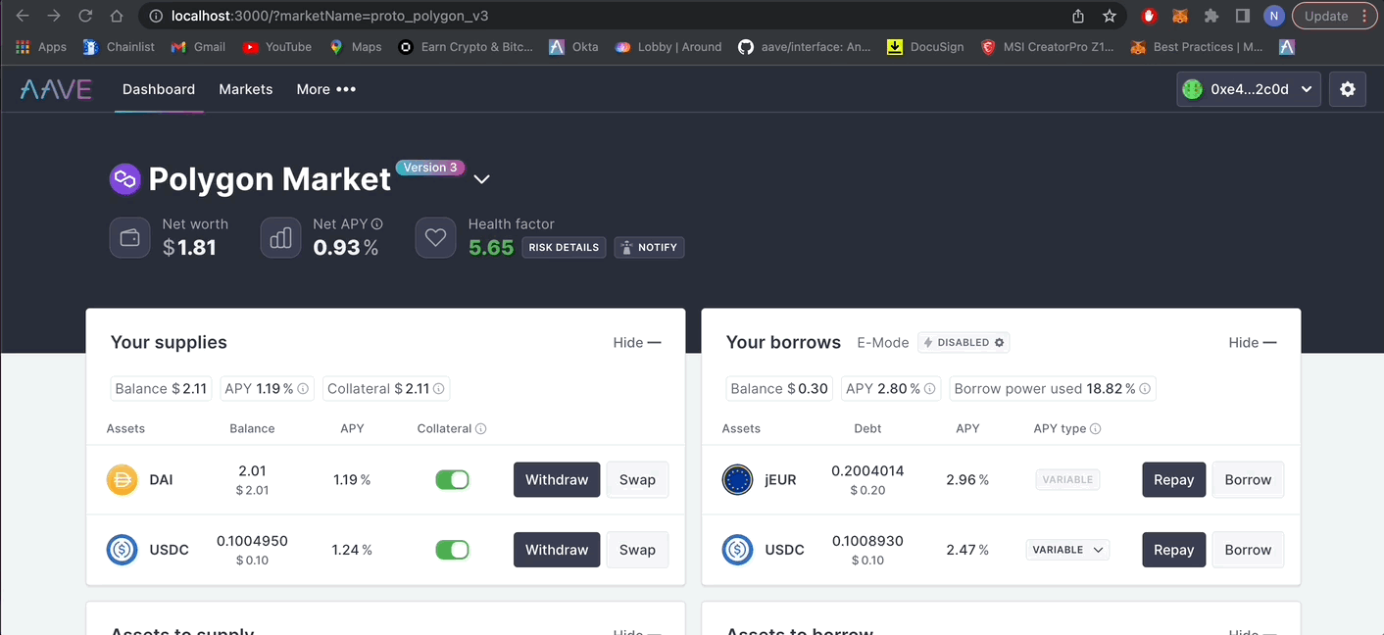Click the browser home icon
The height and width of the screenshot is (635, 1384).
click(x=117, y=16)
